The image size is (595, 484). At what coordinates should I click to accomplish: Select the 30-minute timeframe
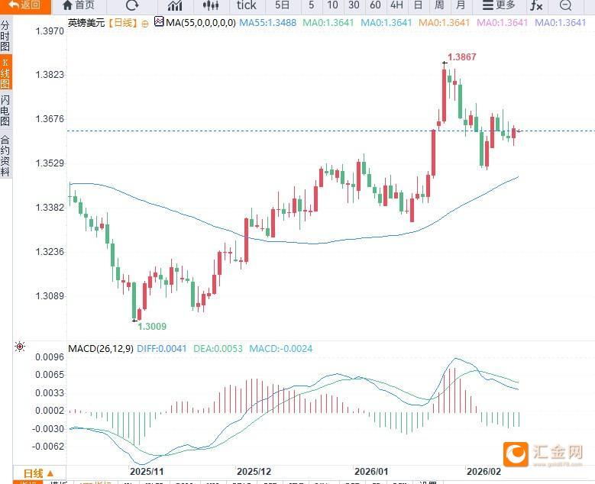(x=354, y=5)
